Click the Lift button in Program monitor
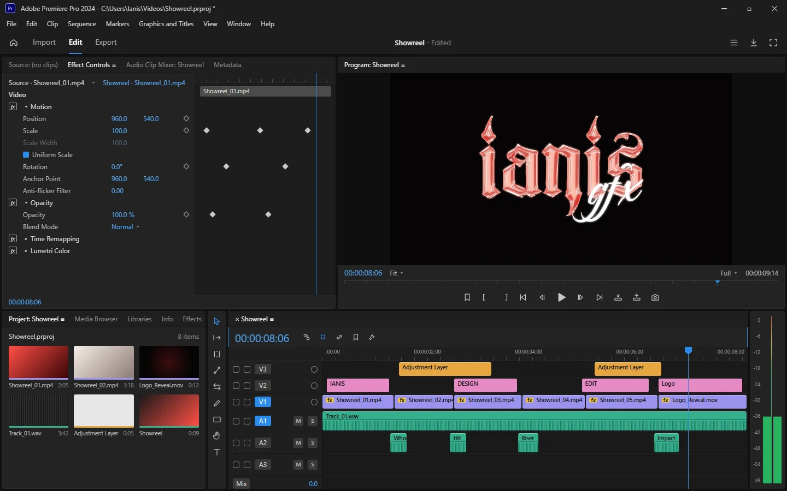The width and height of the screenshot is (787, 491). point(618,297)
